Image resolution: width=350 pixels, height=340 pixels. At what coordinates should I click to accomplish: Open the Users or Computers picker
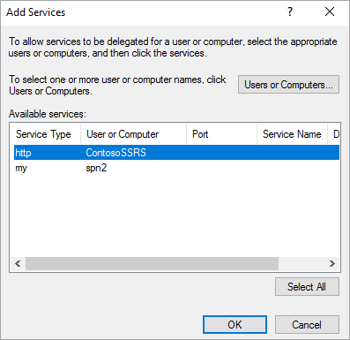[288, 85]
